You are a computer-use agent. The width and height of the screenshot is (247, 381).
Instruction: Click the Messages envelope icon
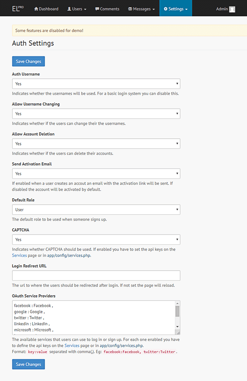pyautogui.click(x=131, y=8)
